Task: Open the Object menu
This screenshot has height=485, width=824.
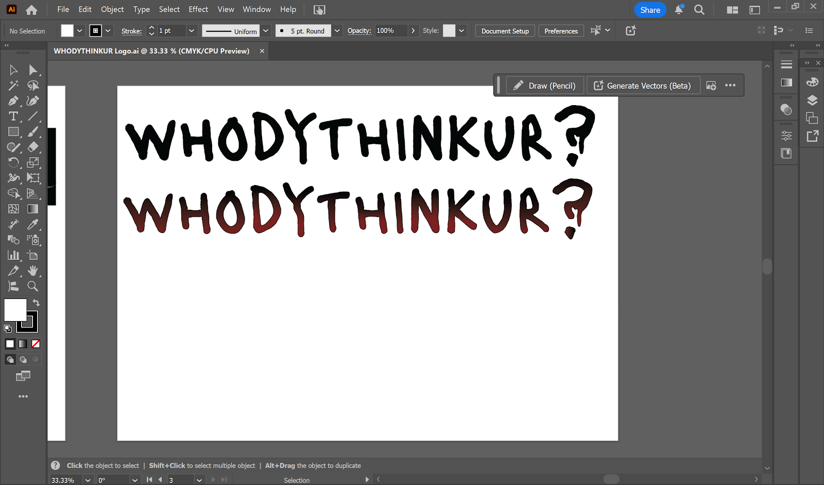Action: (x=112, y=9)
